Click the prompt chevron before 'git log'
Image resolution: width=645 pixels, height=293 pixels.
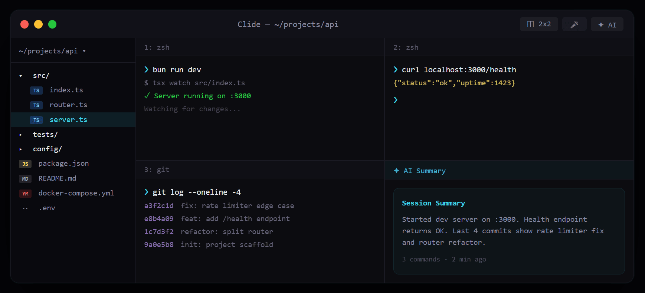tap(146, 192)
